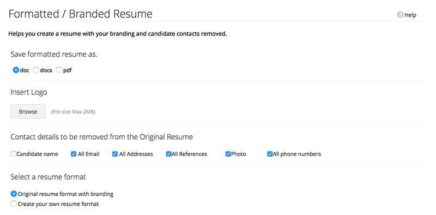Image resolution: width=436 pixels, height=215 pixels.
Task: Click the Select a resume format heading
Action: coord(48,177)
